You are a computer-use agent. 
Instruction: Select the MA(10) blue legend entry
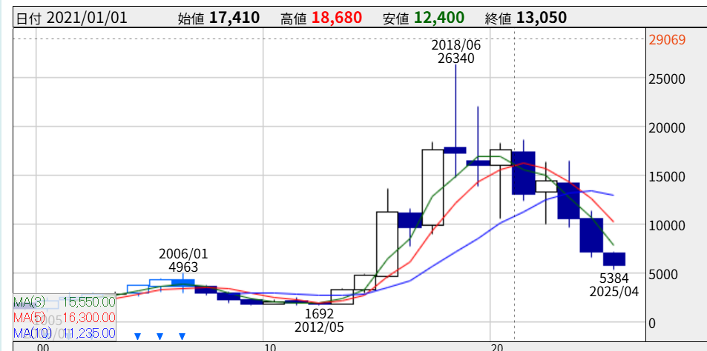65,332
